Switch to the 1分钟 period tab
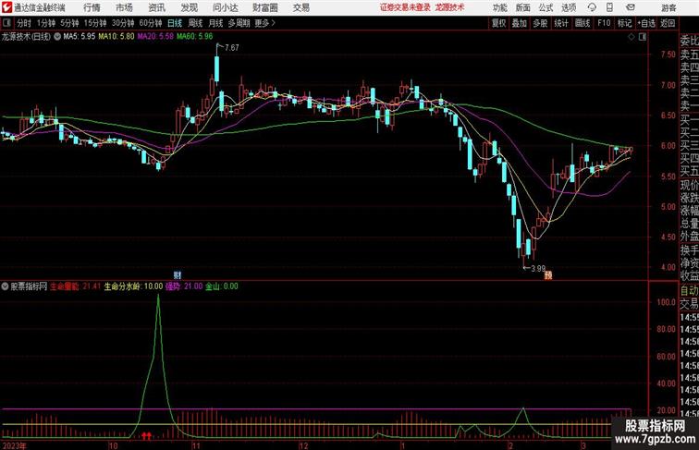This screenshot has width=699, height=450. pyautogui.click(x=46, y=23)
